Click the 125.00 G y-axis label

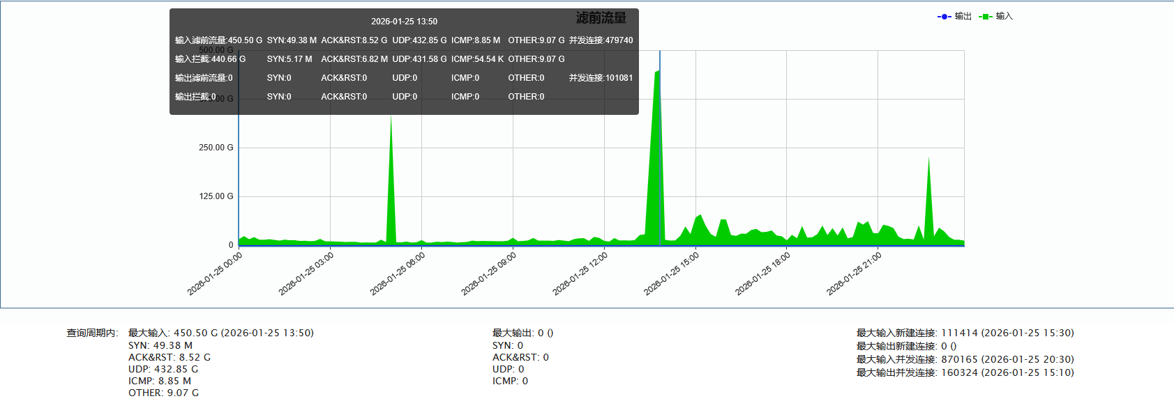pos(216,196)
